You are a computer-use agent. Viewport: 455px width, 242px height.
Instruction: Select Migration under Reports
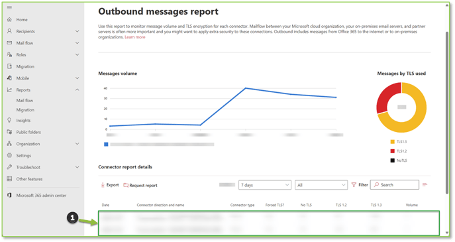[25, 110]
